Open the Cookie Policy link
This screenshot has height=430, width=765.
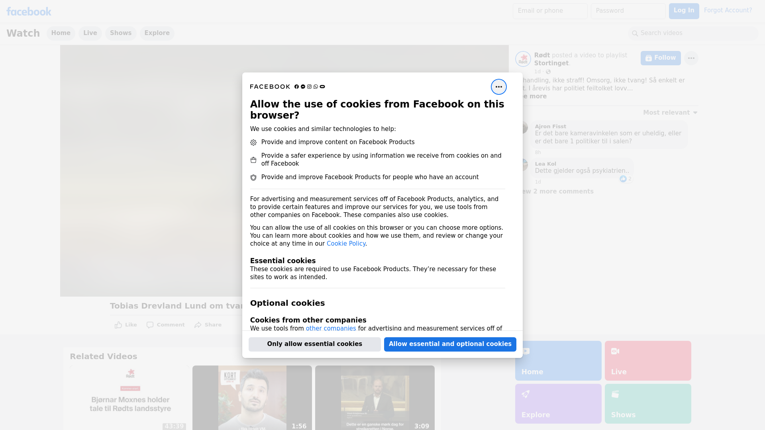coord(346,244)
